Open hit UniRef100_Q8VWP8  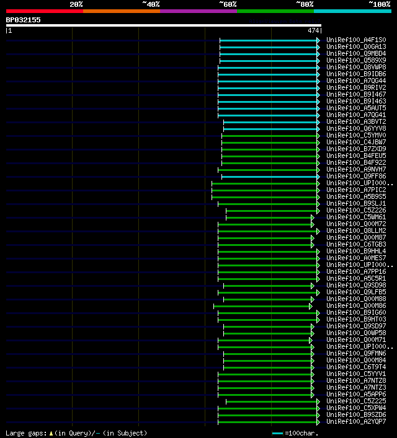(x=356, y=67)
